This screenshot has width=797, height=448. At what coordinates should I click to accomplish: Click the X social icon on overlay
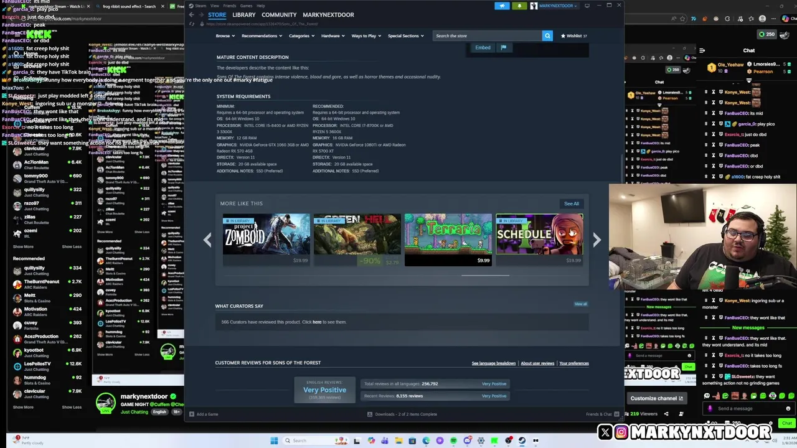tap(605, 431)
